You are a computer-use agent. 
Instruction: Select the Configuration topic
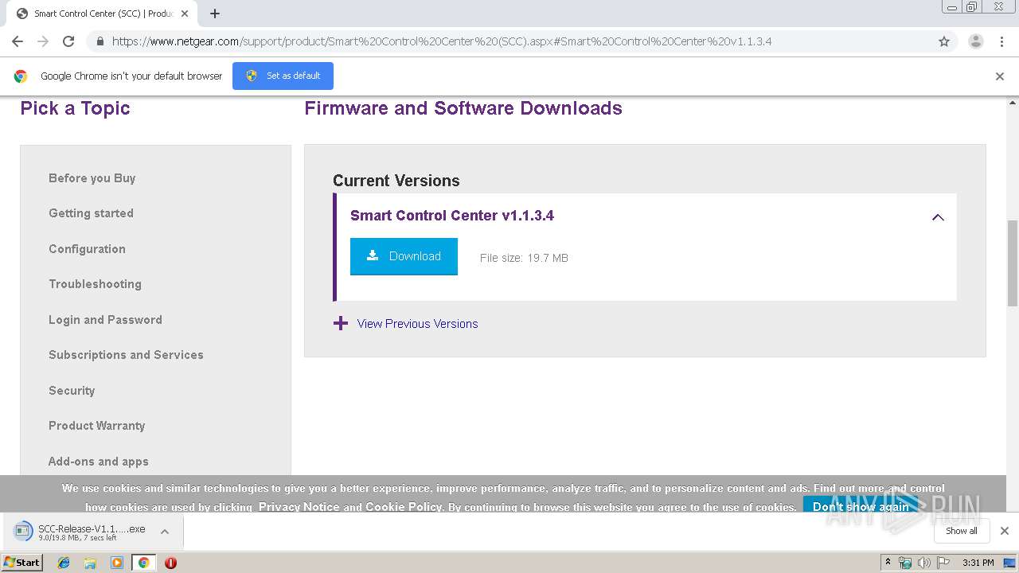coord(87,249)
